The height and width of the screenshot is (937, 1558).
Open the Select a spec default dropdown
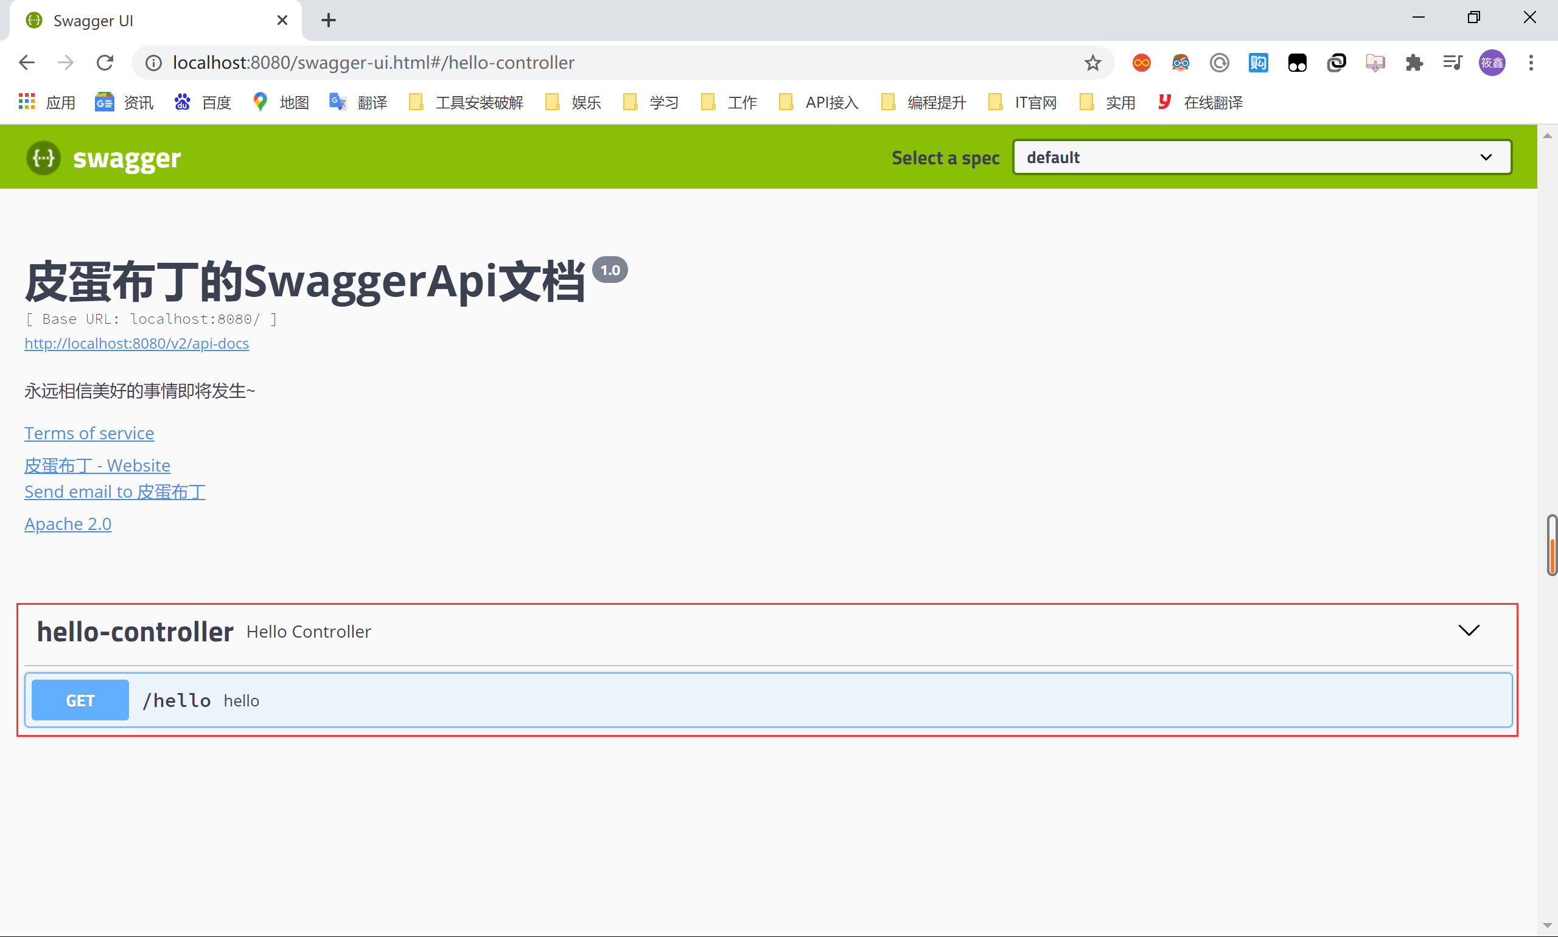pyautogui.click(x=1262, y=157)
